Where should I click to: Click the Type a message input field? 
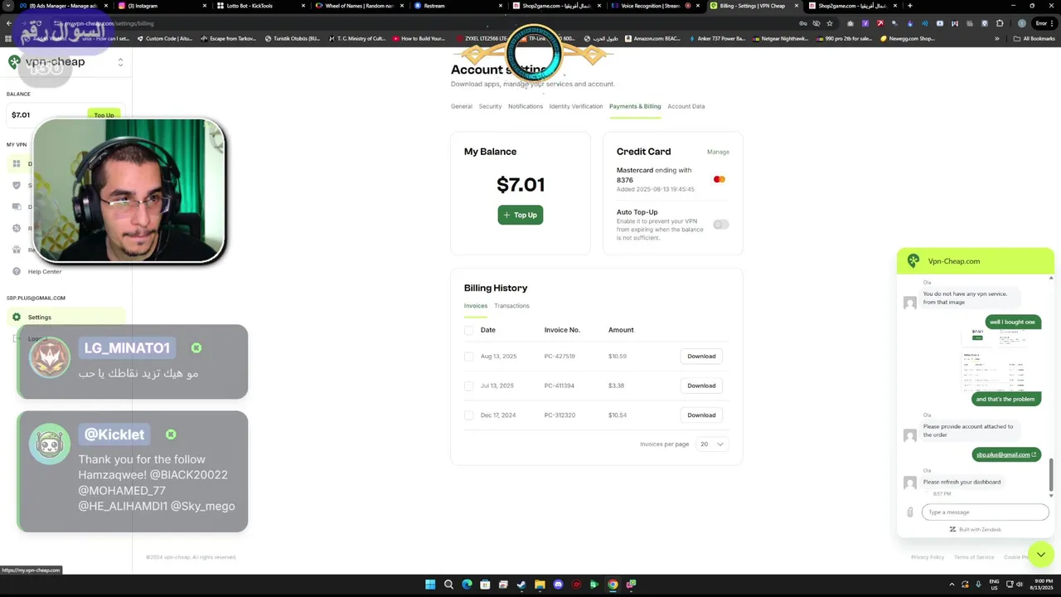[x=986, y=512]
